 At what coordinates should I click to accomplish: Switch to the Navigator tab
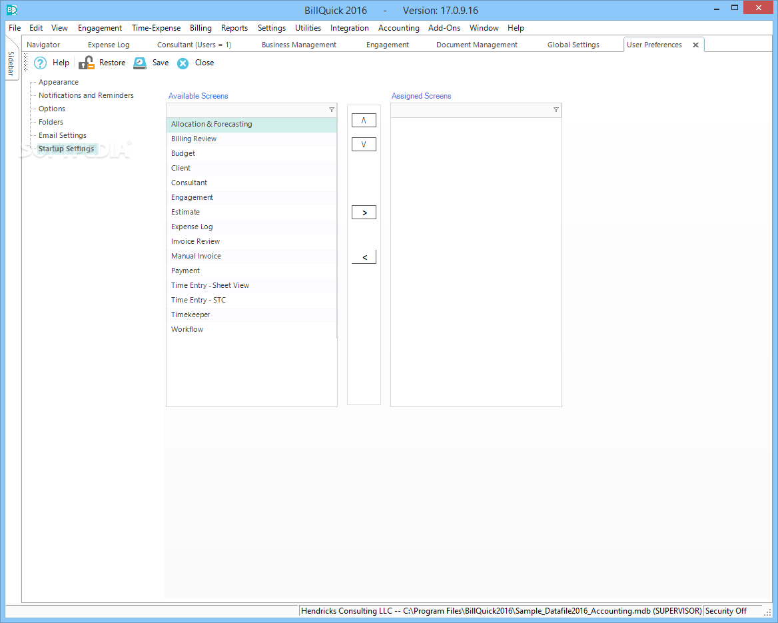43,45
